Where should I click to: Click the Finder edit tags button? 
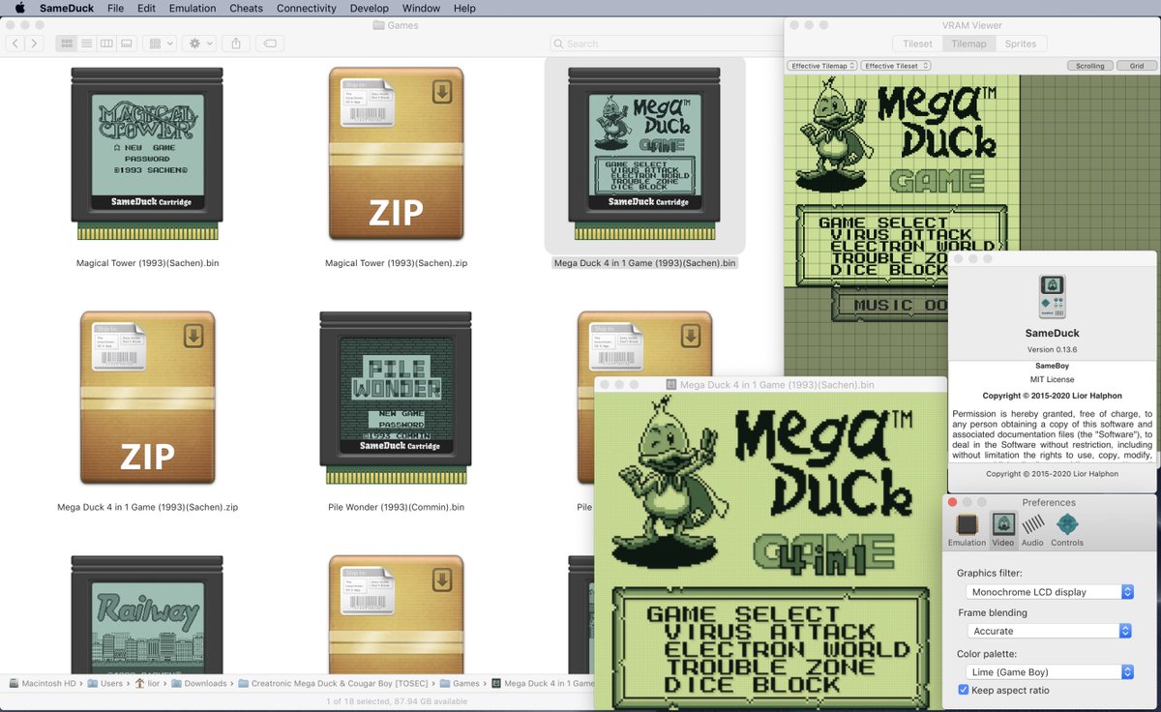click(x=270, y=44)
